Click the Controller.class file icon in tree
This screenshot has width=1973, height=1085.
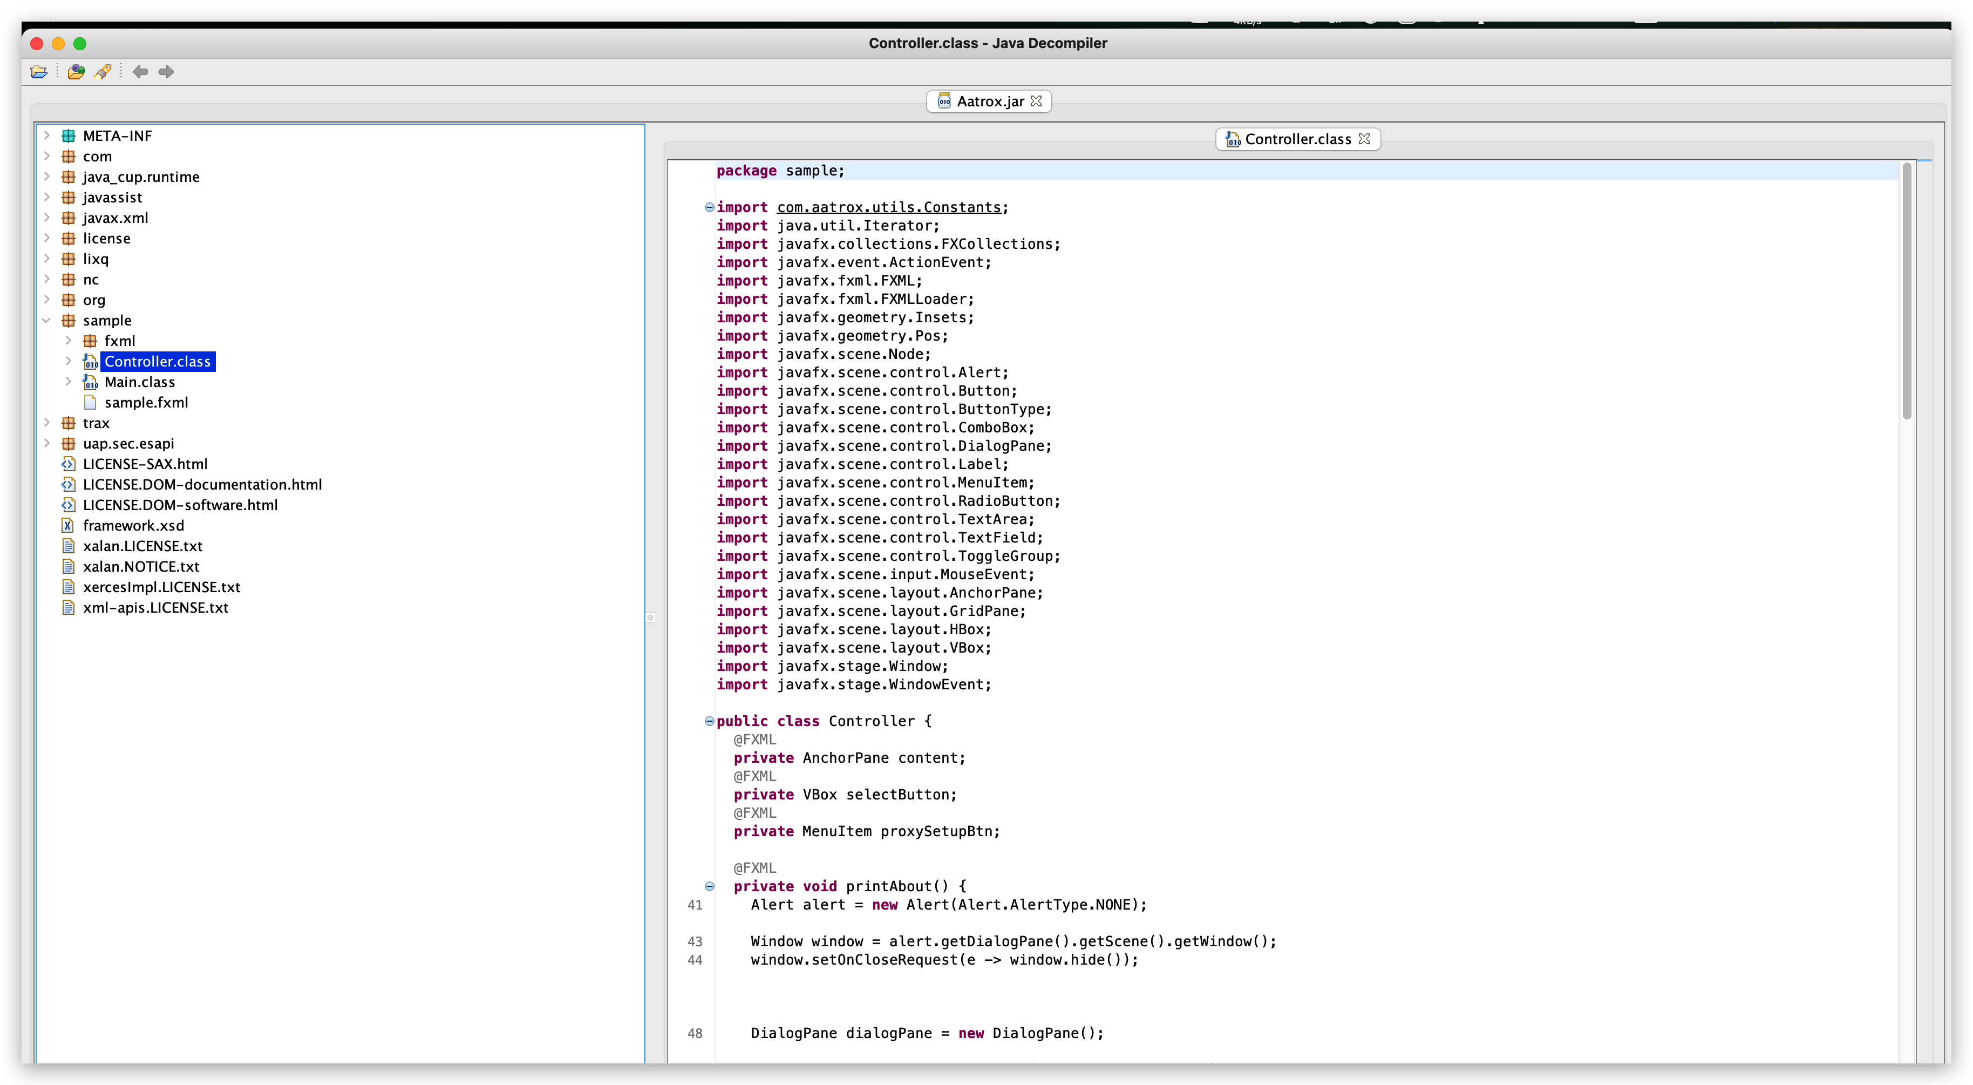(x=90, y=361)
